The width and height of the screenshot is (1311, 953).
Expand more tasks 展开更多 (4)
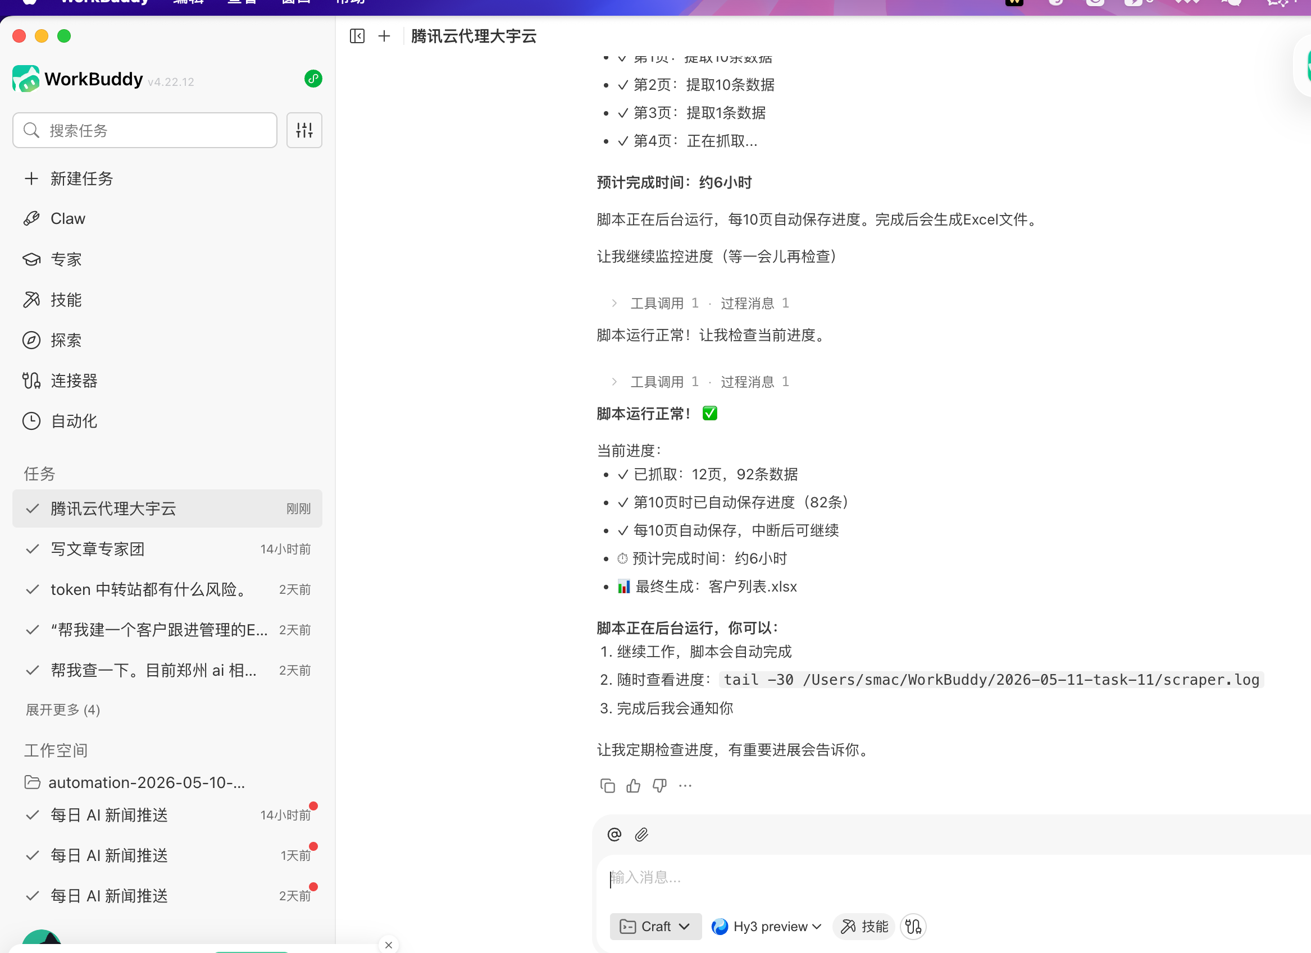click(x=63, y=709)
